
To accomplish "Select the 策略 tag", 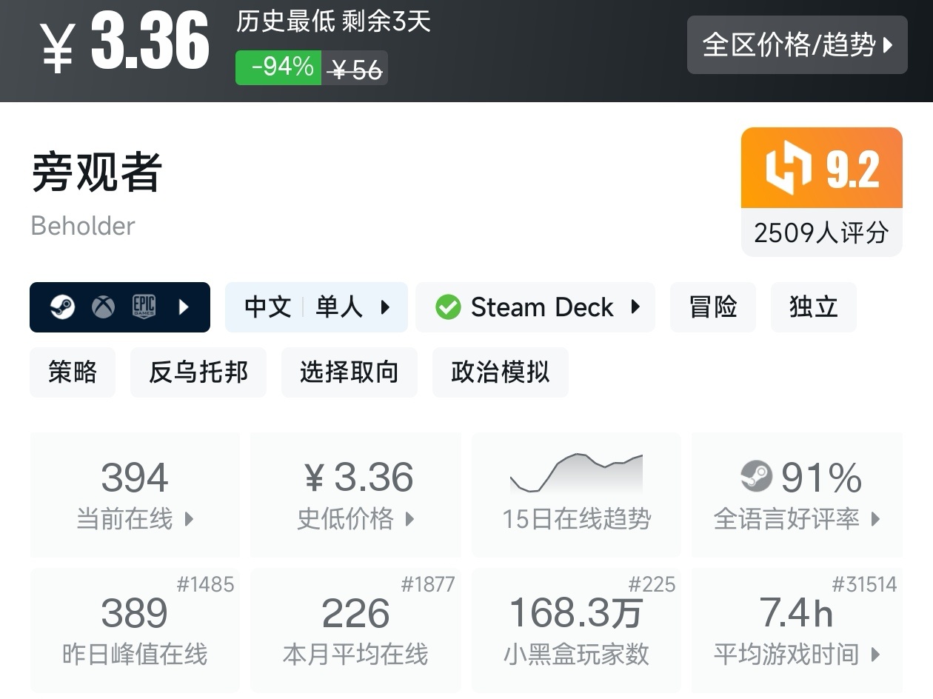I will pyautogui.click(x=73, y=372).
